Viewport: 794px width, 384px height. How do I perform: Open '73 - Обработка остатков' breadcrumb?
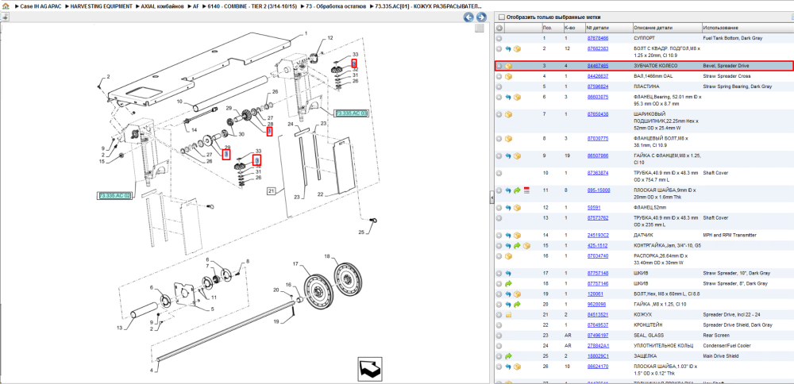(335, 6)
